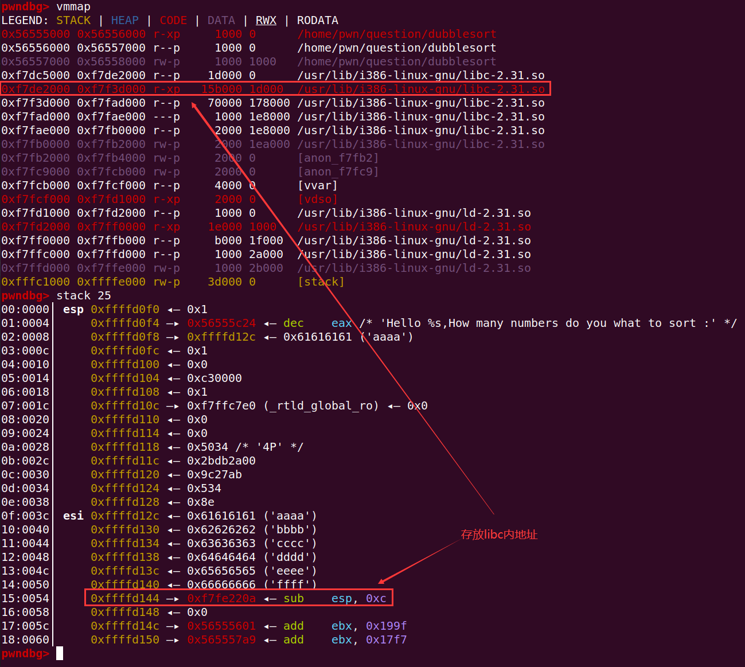The width and height of the screenshot is (745, 667).
Task: Click the esp register label
Action: click(x=73, y=310)
